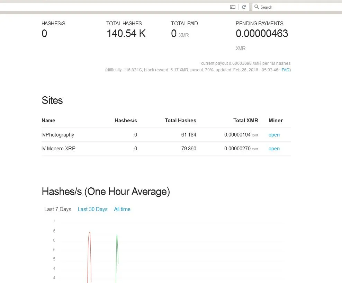Select the IV Monero XRP site name
The width and height of the screenshot is (342, 283).
pos(58,149)
